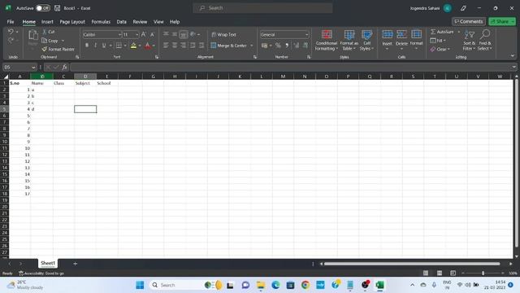Click the Paste clipboard icon
This screenshot has height=293, width=520.
[32, 34]
